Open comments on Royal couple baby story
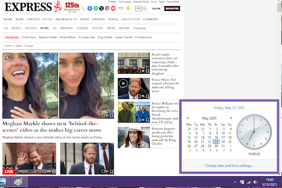 pos(141,71)
